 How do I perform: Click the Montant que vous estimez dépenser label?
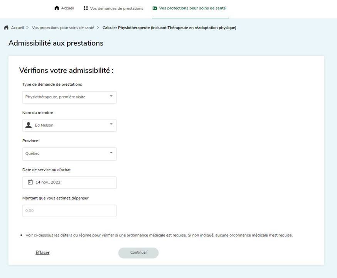coord(56,198)
